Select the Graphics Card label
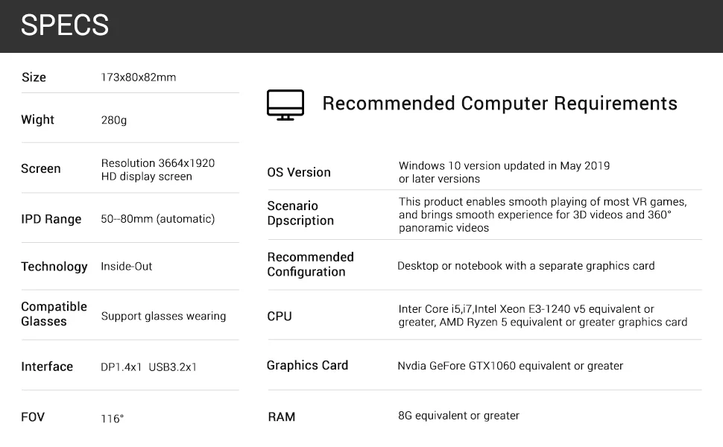 coord(307,365)
